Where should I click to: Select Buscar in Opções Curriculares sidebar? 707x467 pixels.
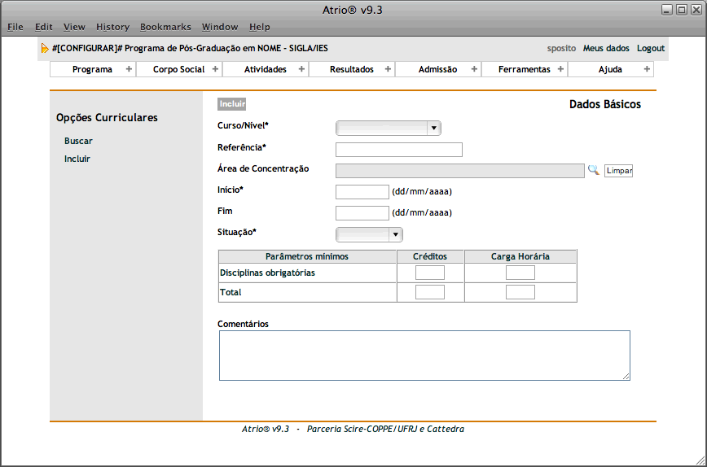[x=78, y=141]
